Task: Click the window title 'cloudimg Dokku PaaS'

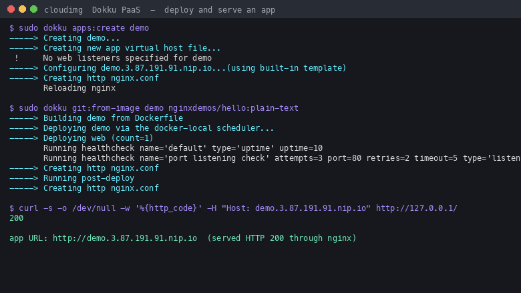Action: [x=92, y=10]
